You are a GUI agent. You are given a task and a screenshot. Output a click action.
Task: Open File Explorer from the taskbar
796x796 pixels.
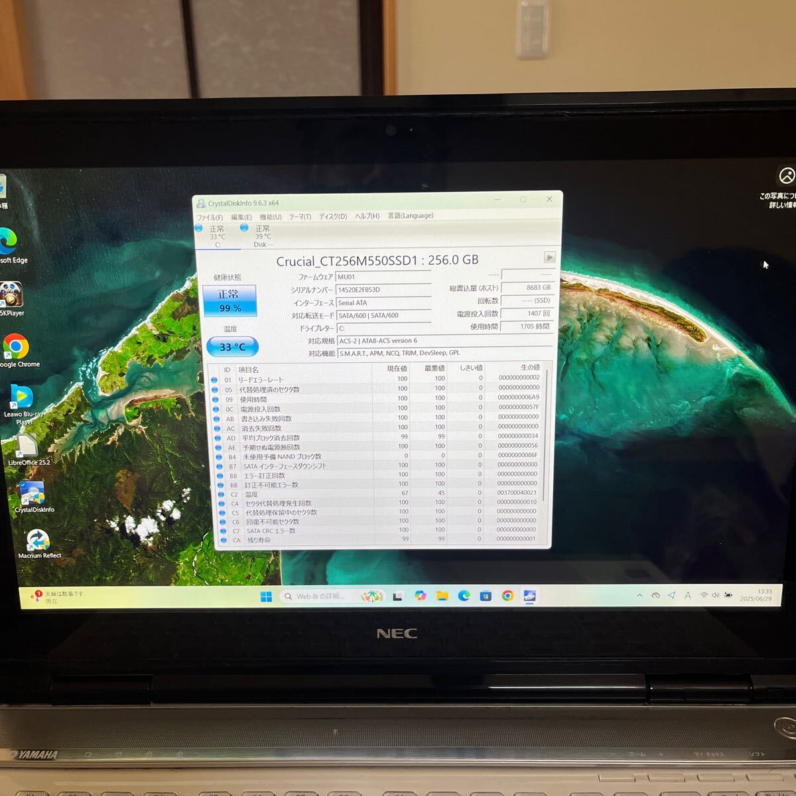pyautogui.click(x=442, y=596)
